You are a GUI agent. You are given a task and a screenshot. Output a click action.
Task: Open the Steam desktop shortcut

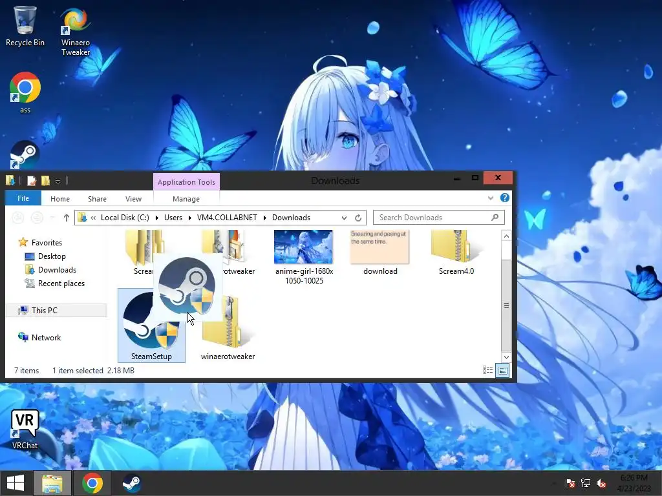pos(25,155)
